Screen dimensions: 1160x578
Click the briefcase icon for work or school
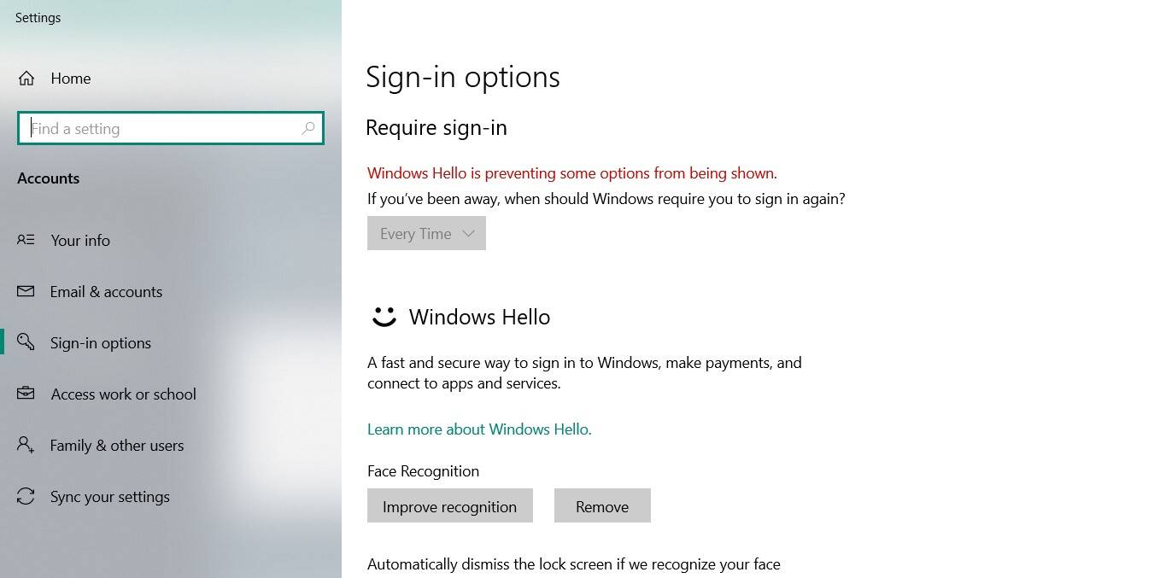coord(26,394)
